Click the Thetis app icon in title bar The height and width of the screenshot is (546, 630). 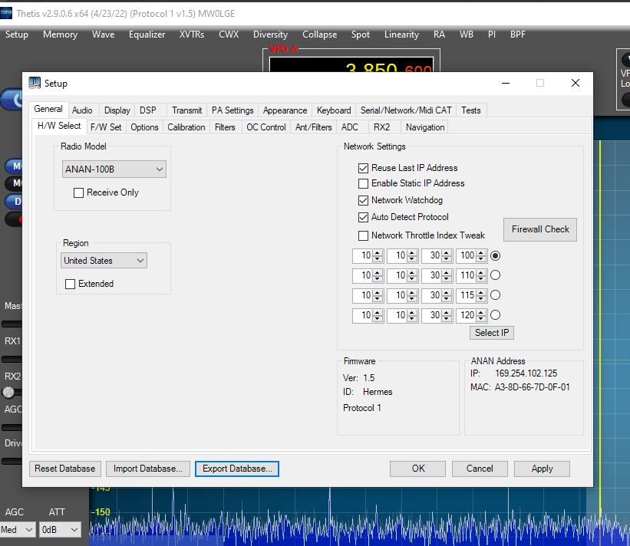click(6, 13)
